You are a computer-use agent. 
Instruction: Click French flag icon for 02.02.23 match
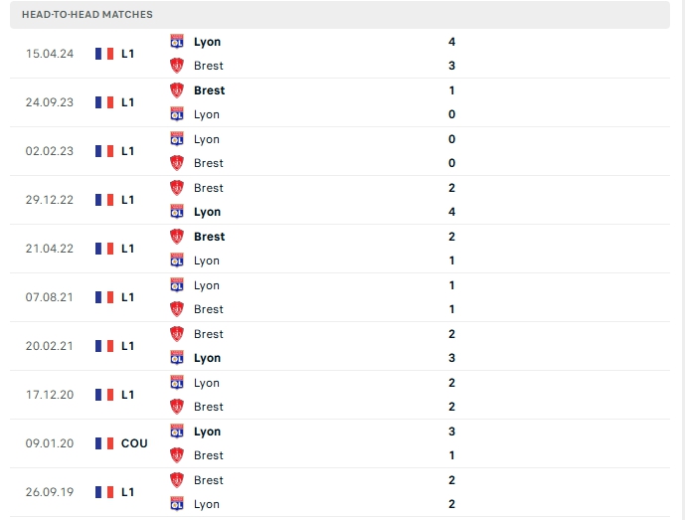click(104, 151)
